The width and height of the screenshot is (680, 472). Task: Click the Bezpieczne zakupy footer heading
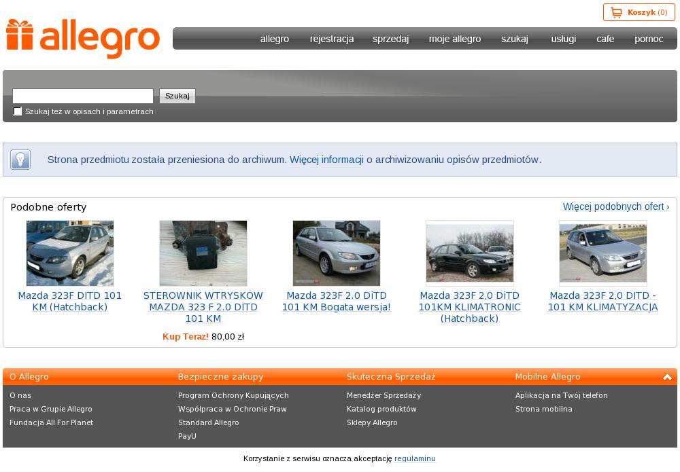(x=221, y=377)
